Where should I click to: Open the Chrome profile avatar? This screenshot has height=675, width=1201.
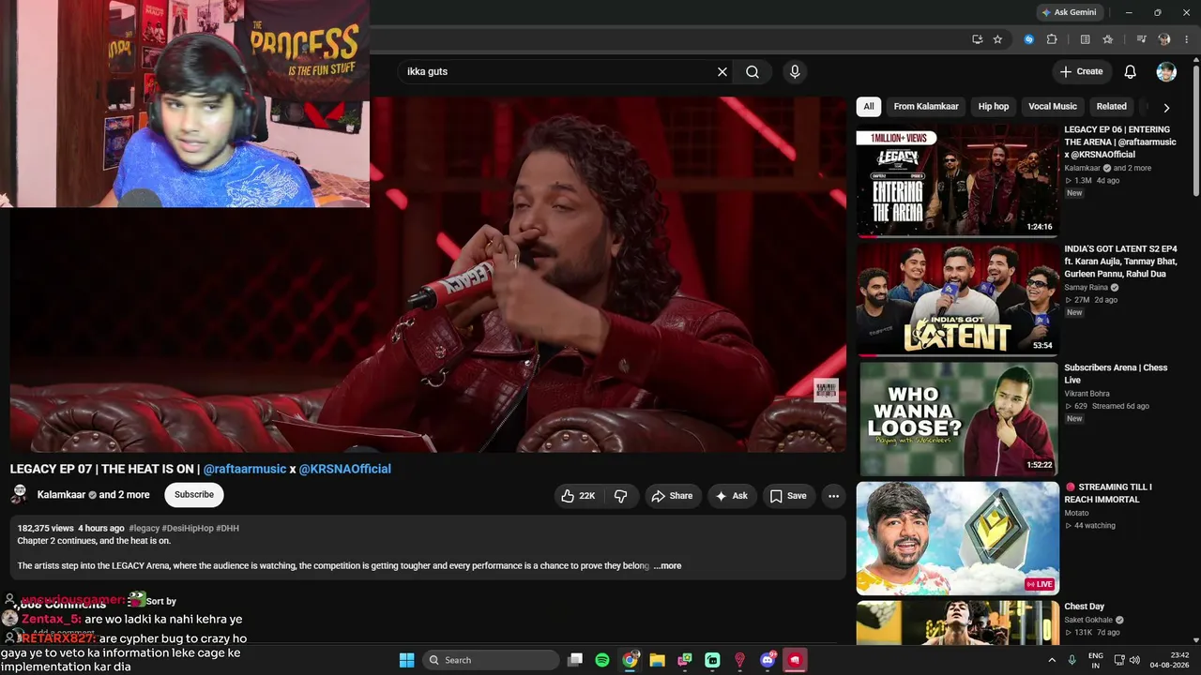(1164, 39)
